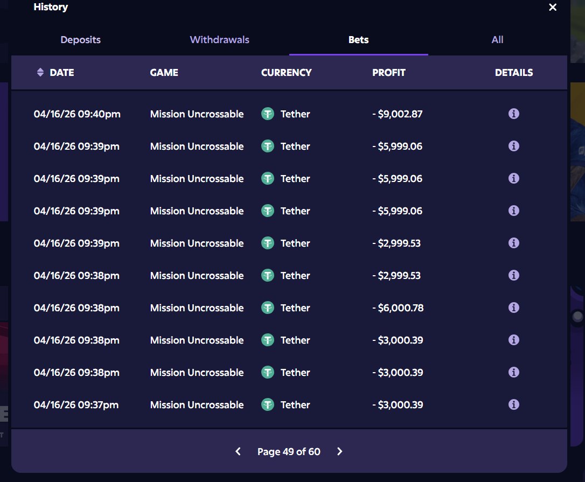Go to the previous history page
Viewport: 585px width, 482px height.
[238, 451]
